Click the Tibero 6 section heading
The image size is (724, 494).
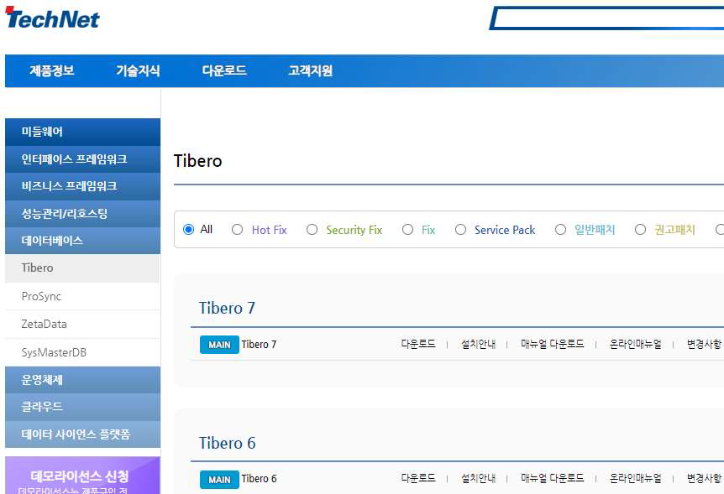tap(227, 444)
